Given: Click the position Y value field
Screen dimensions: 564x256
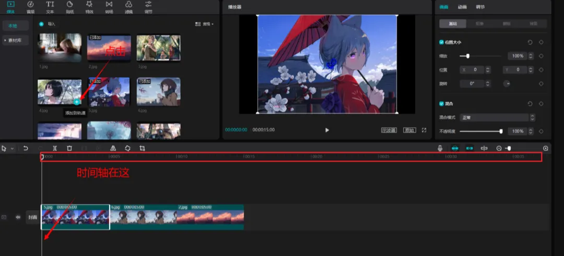Looking at the screenshot, I should (515, 70).
